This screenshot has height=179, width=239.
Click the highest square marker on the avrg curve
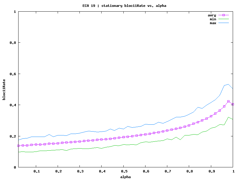coord(229,101)
